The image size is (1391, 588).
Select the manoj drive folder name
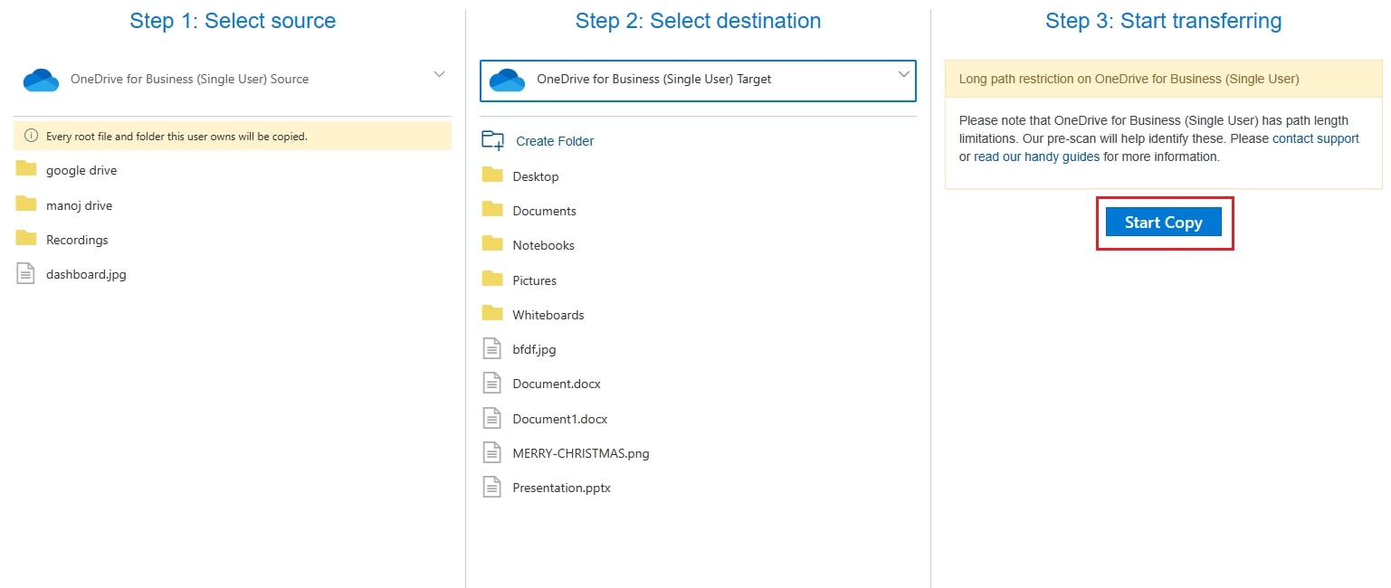tap(80, 205)
